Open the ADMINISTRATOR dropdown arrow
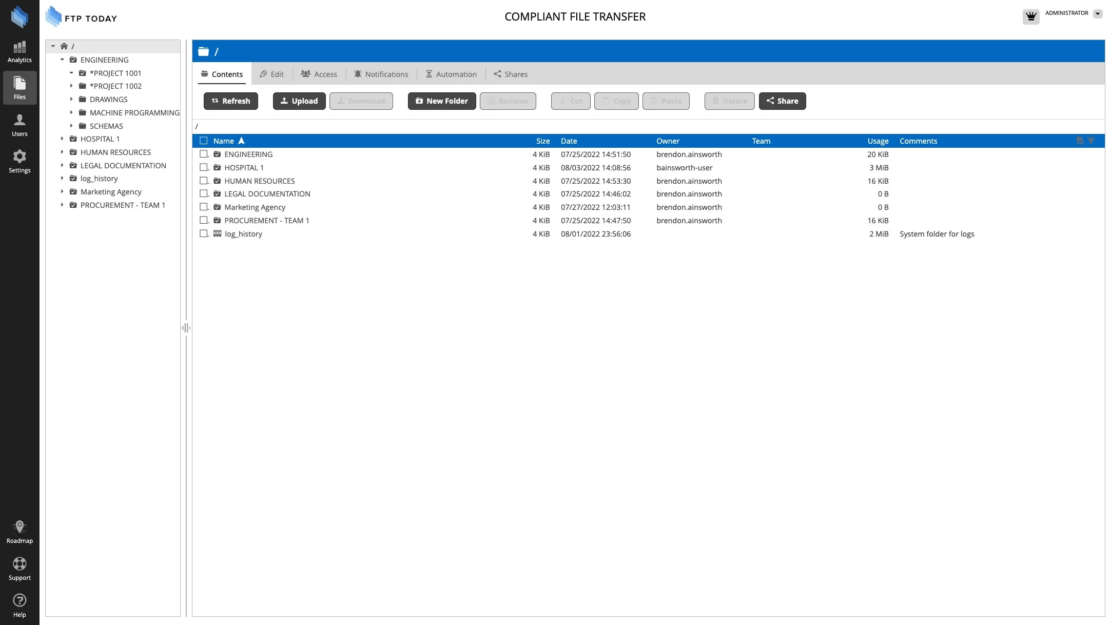The width and height of the screenshot is (1111, 625). [x=1098, y=14]
